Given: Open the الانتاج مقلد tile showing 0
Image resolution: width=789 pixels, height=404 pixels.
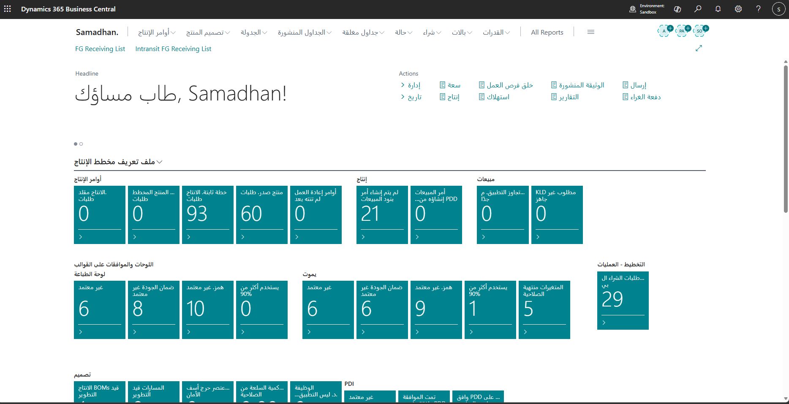Looking at the screenshot, I should pyautogui.click(x=100, y=215).
